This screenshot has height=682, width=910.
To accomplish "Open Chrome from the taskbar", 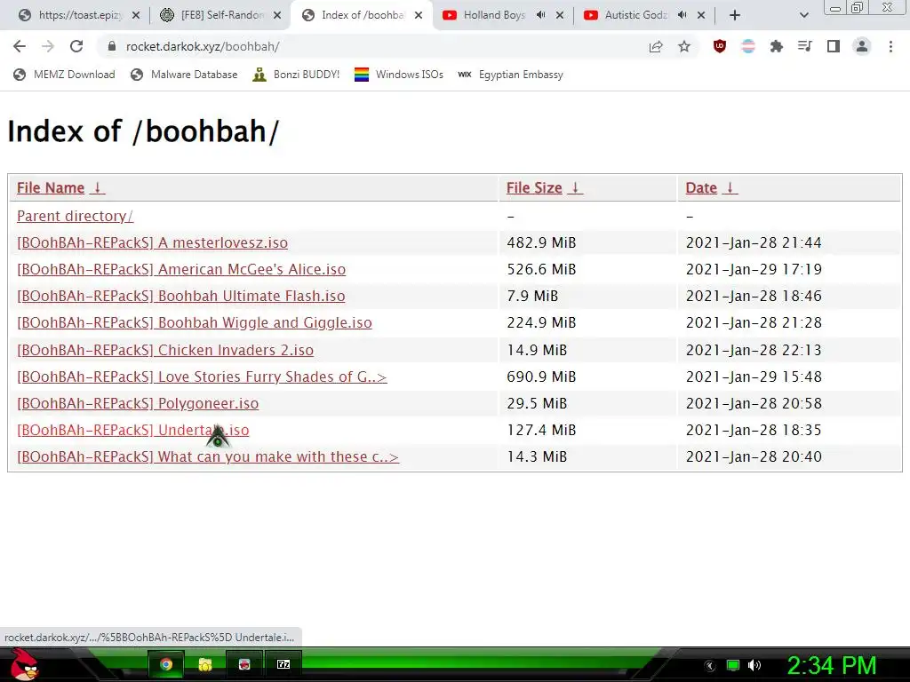I will 166,664.
